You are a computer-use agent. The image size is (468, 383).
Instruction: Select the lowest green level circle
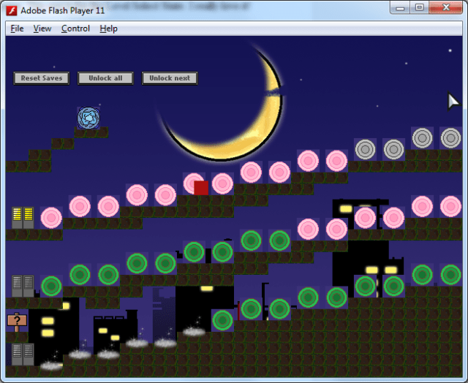(x=222, y=320)
